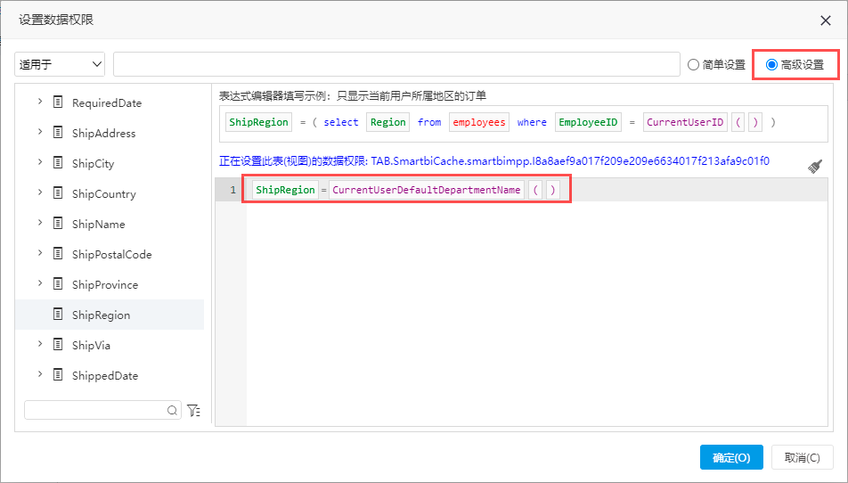Cancel with the 取消(C) button
This screenshot has height=483, width=848.
pyautogui.click(x=802, y=457)
